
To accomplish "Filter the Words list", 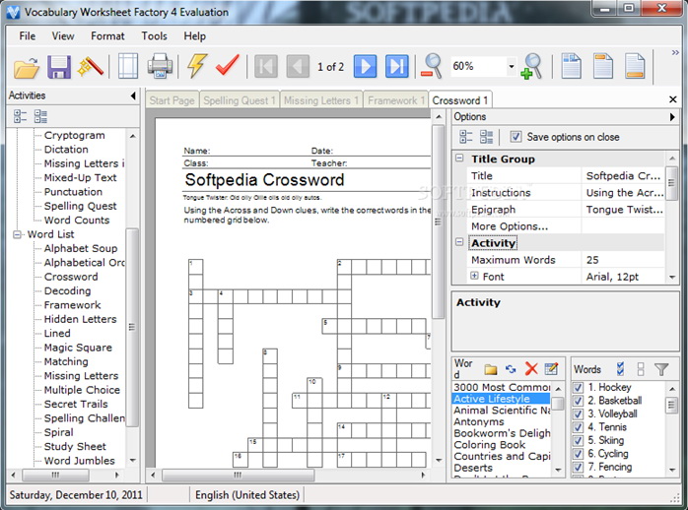I will (661, 369).
